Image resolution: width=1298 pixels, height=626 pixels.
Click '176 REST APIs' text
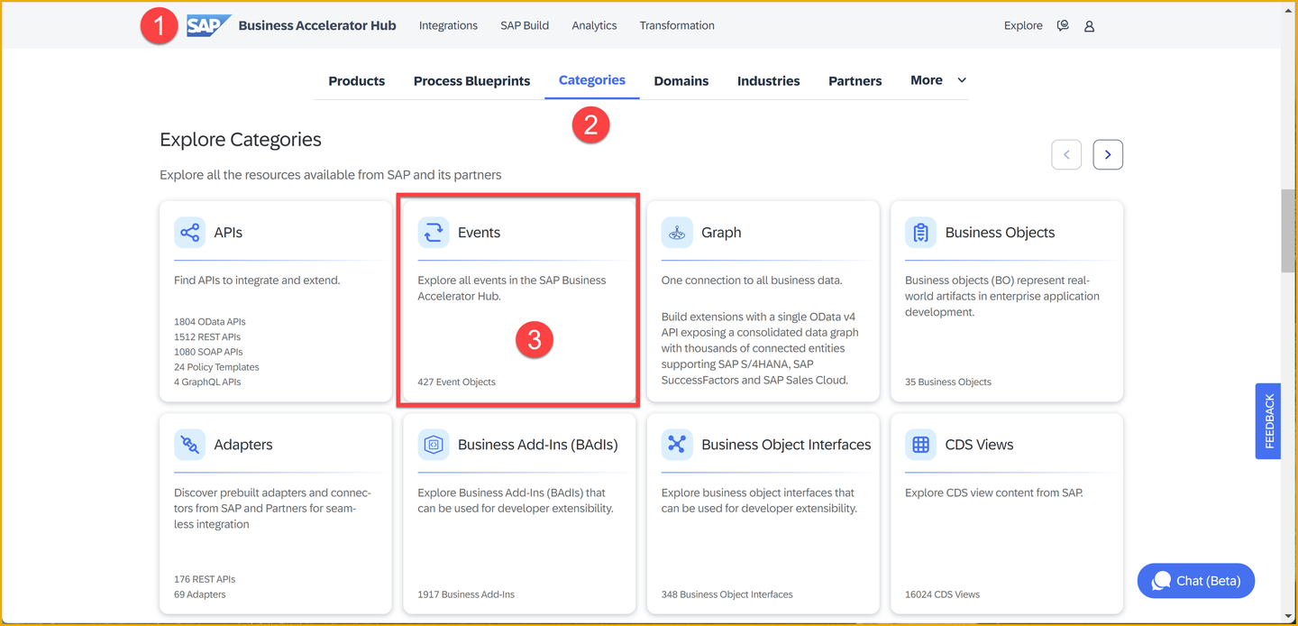click(205, 580)
